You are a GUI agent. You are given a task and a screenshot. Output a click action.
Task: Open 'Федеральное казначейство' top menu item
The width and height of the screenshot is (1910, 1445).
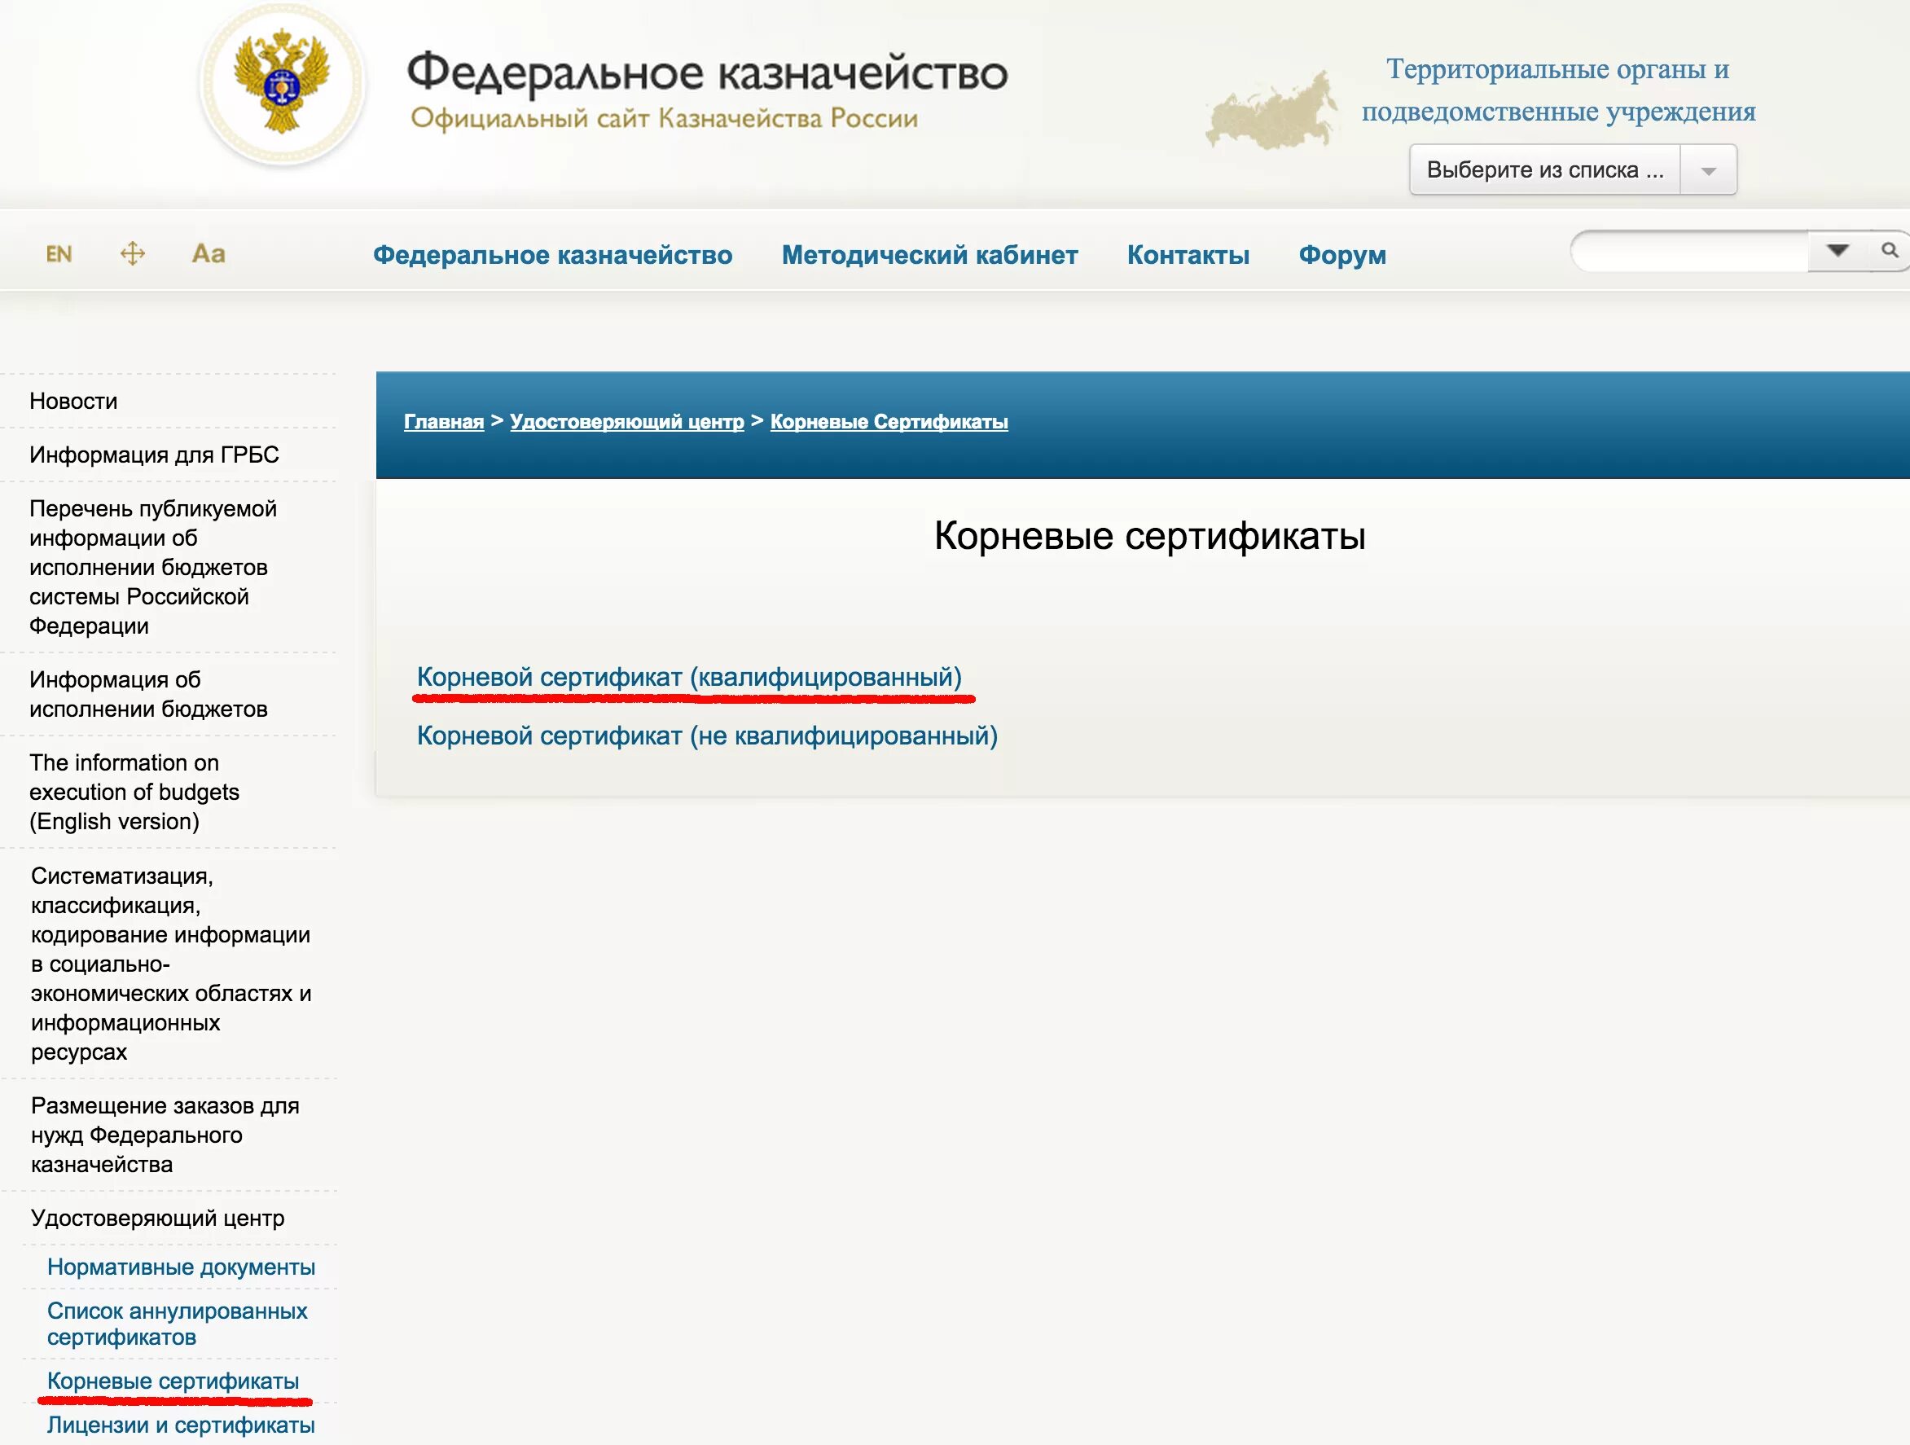pyautogui.click(x=552, y=255)
